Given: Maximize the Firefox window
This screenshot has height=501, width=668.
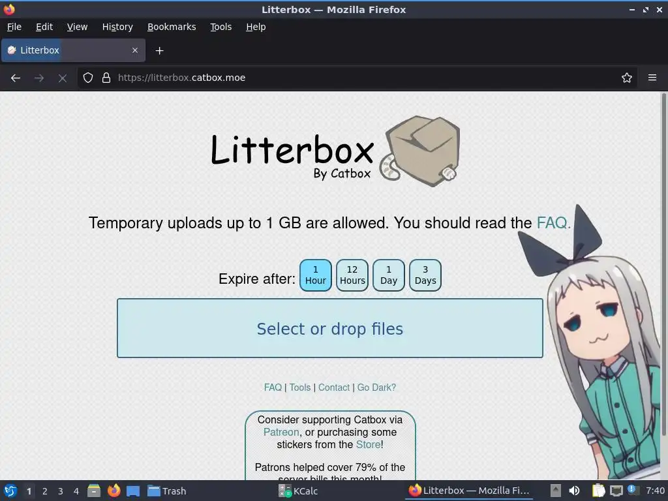Looking at the screenshot, I should pos(646,9).
